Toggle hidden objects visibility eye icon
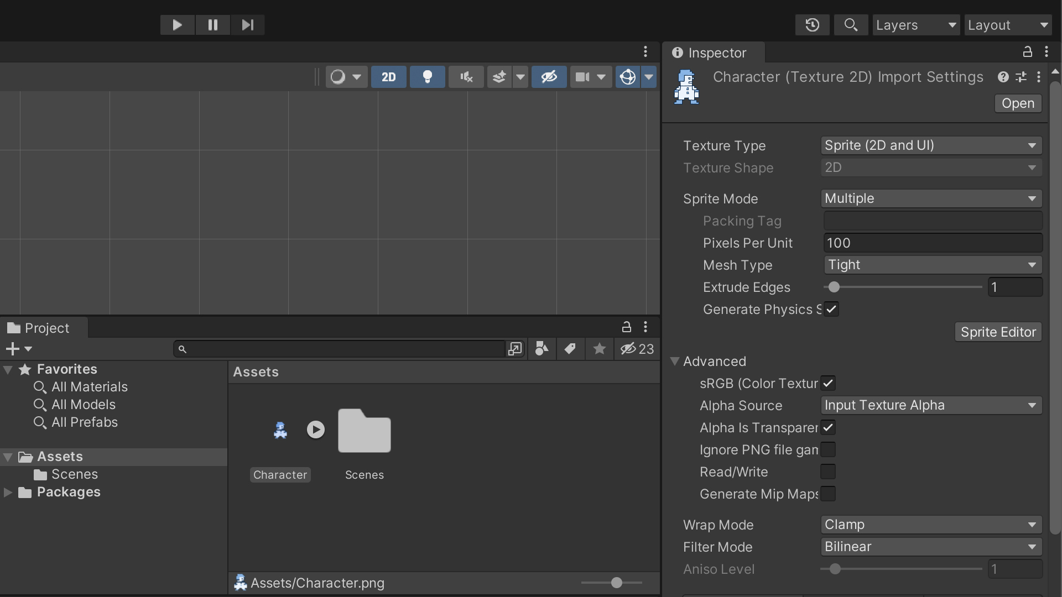The width and height of the screenshot is (1062, 597). tap(549, 77)
